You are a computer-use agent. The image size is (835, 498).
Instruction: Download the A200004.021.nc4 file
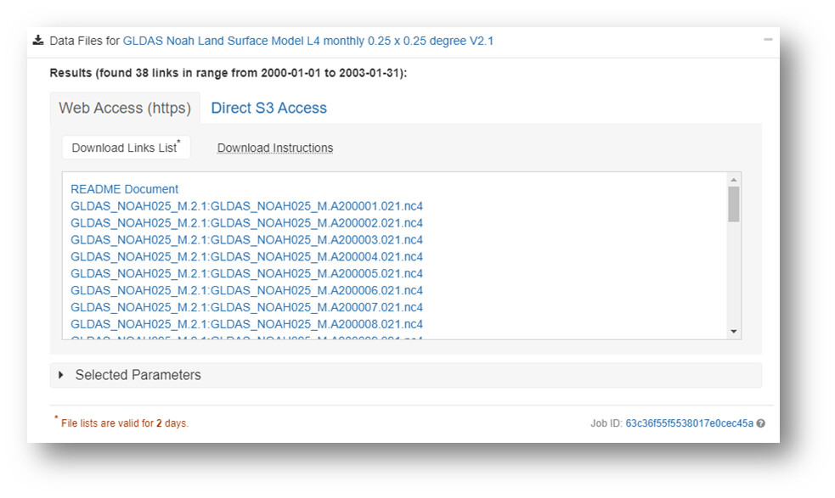coord(246,256)
